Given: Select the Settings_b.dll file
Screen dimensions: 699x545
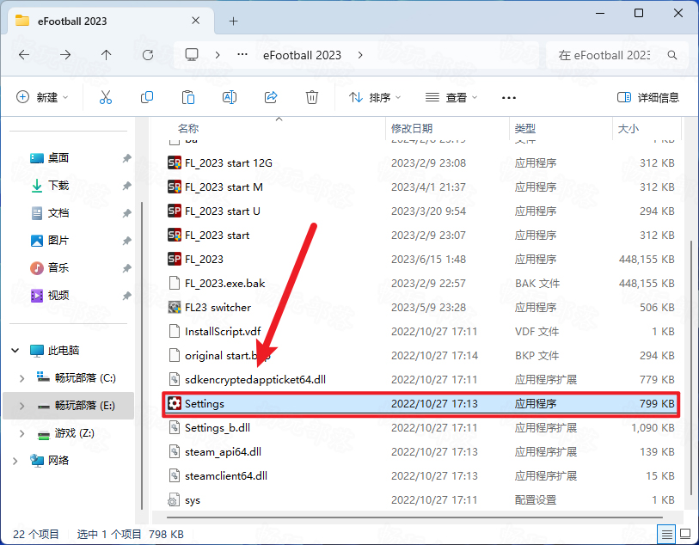Looking at the screenshot, I should point(218,428).
